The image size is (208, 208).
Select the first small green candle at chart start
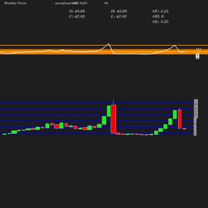coord(5,134)
